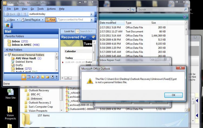Screen dimensions: 203x128
Task: Open the Tools menu in Outlook
Action: (40, 9)
